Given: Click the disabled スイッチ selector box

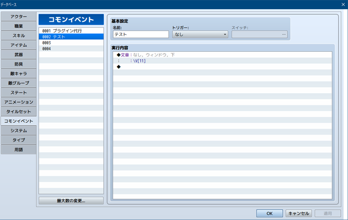Looking at the screenshot, I should click(259, 34).
